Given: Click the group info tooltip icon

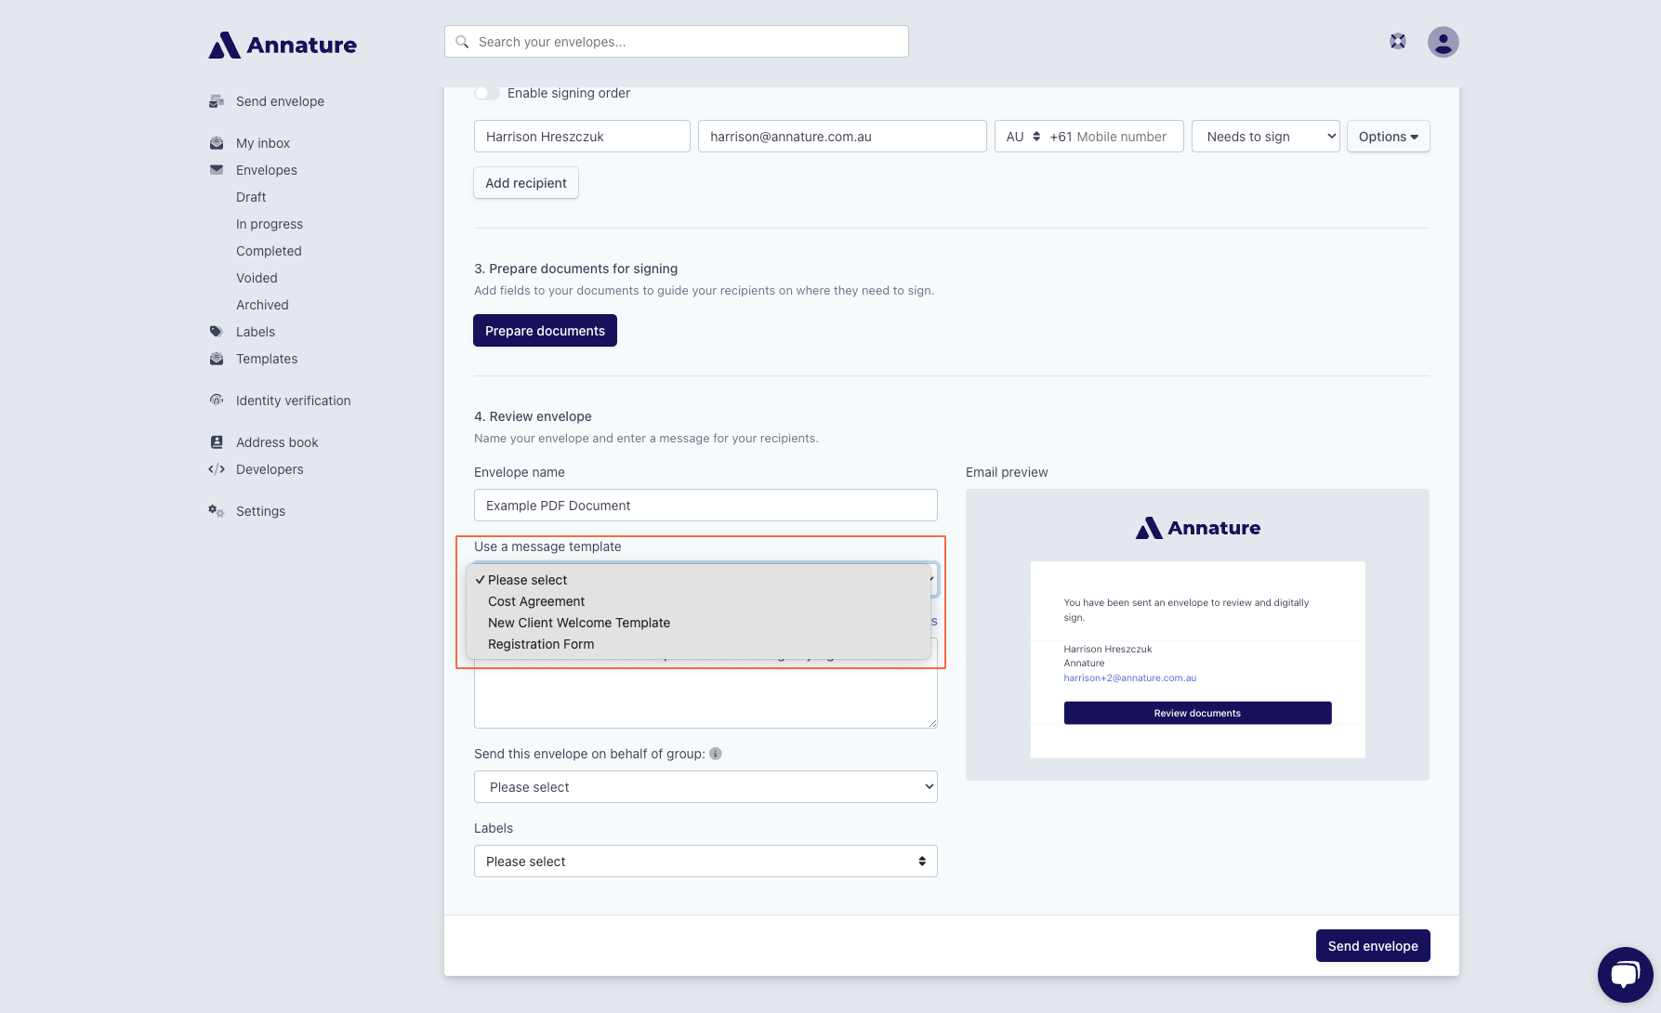Looking at the screenshot, I should (x=716, y=754).
